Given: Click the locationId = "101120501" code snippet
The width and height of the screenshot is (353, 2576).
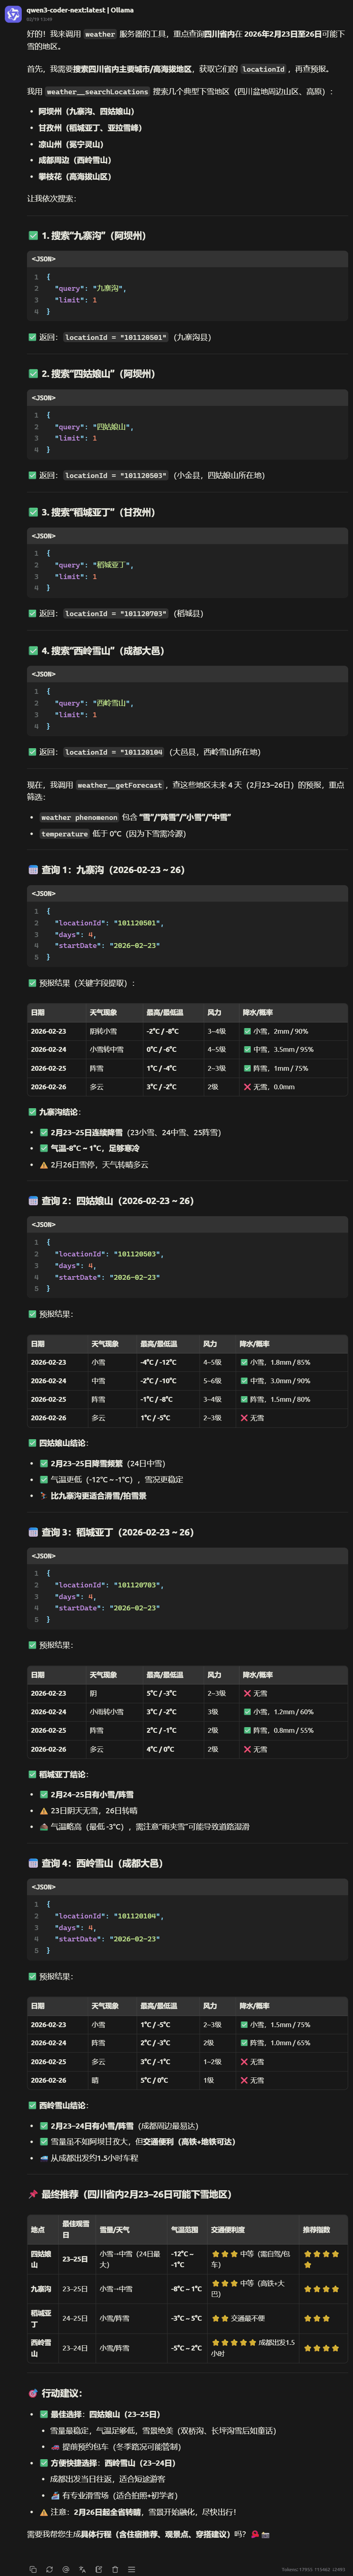Looking at the screenshot, I should pyautogui.click(x=116, y=338).
